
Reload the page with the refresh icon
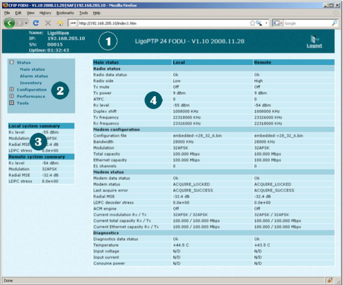[x=36, y=24]
